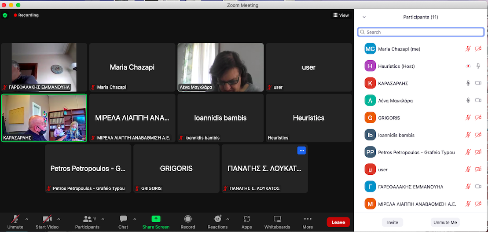Select the GRIGORIS participant tile
488x232 pixels.
(x=176, y=169)
